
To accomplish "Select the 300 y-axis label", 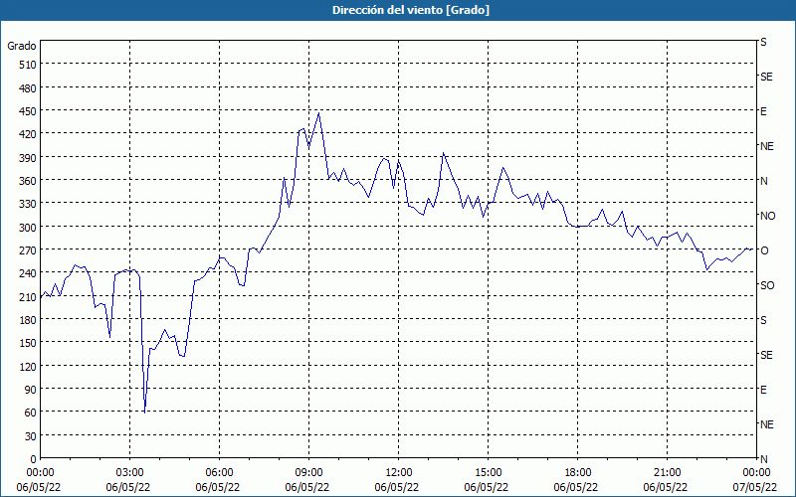I will [28, 228].
